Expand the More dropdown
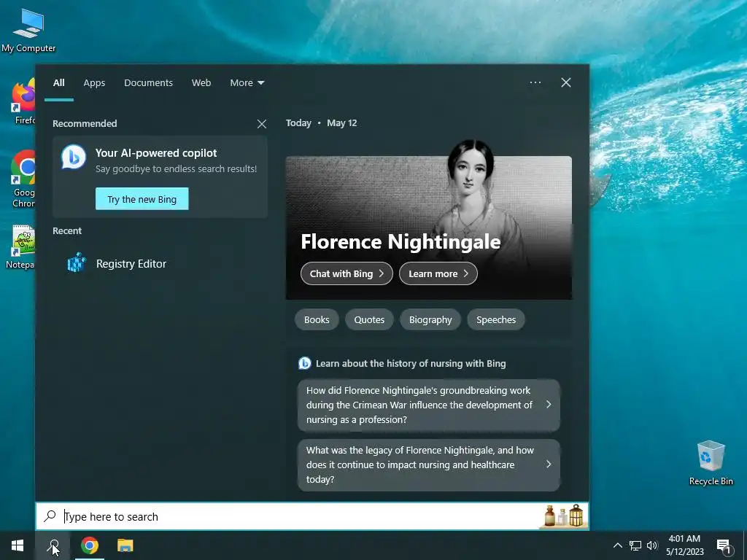The width and height of the screenshot is (747, 560). coord(247,83)
